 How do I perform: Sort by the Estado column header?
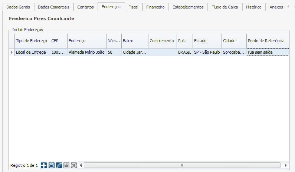coord(200,41)
